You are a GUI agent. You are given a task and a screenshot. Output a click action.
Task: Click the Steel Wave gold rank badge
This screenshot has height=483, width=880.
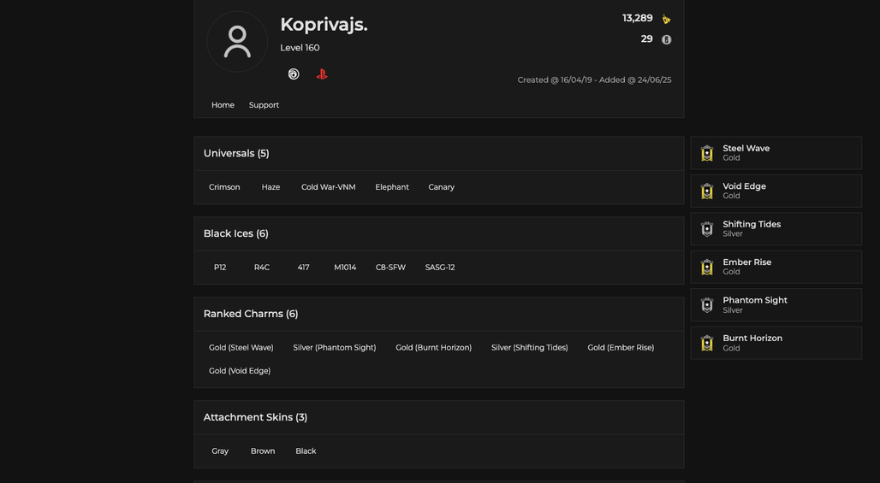707,153
